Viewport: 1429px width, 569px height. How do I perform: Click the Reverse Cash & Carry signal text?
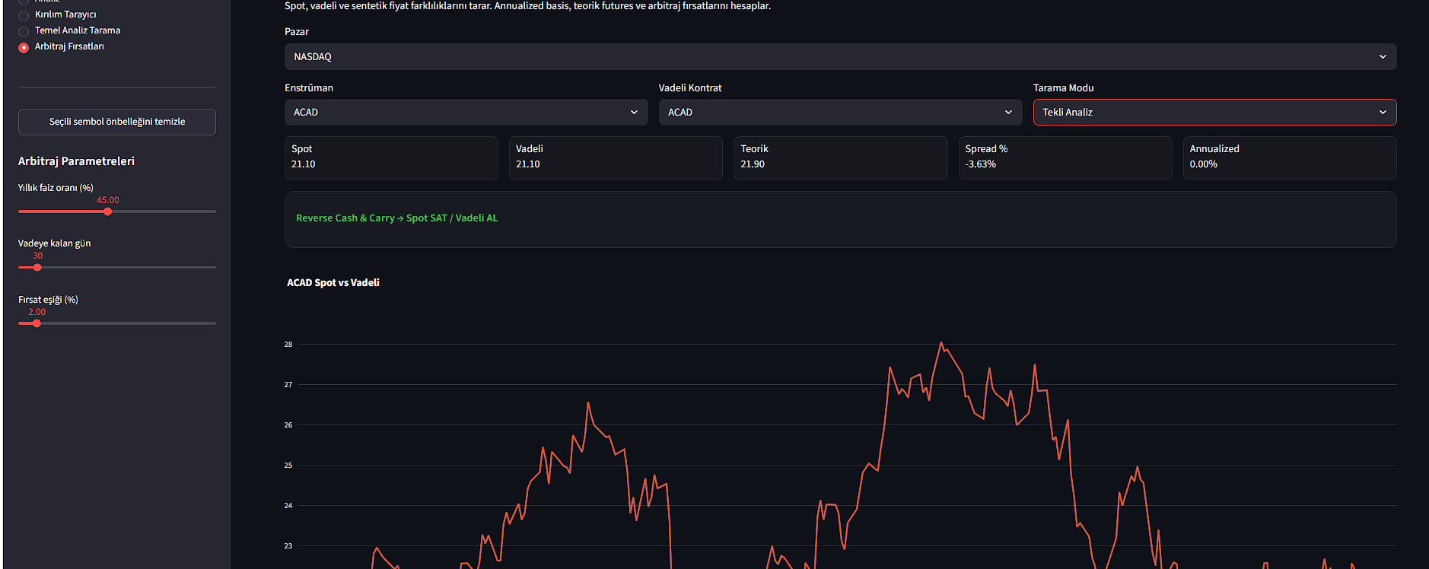[396, 218]
